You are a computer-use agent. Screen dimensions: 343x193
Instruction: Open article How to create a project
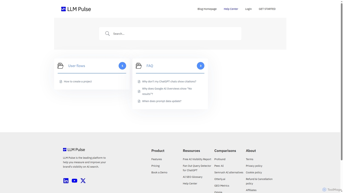click(x=78, y=81)
